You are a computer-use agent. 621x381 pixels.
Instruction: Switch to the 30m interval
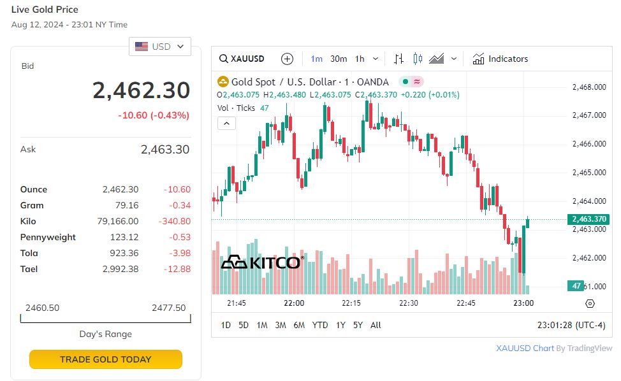pyautogui.click(x=339, y=59)
